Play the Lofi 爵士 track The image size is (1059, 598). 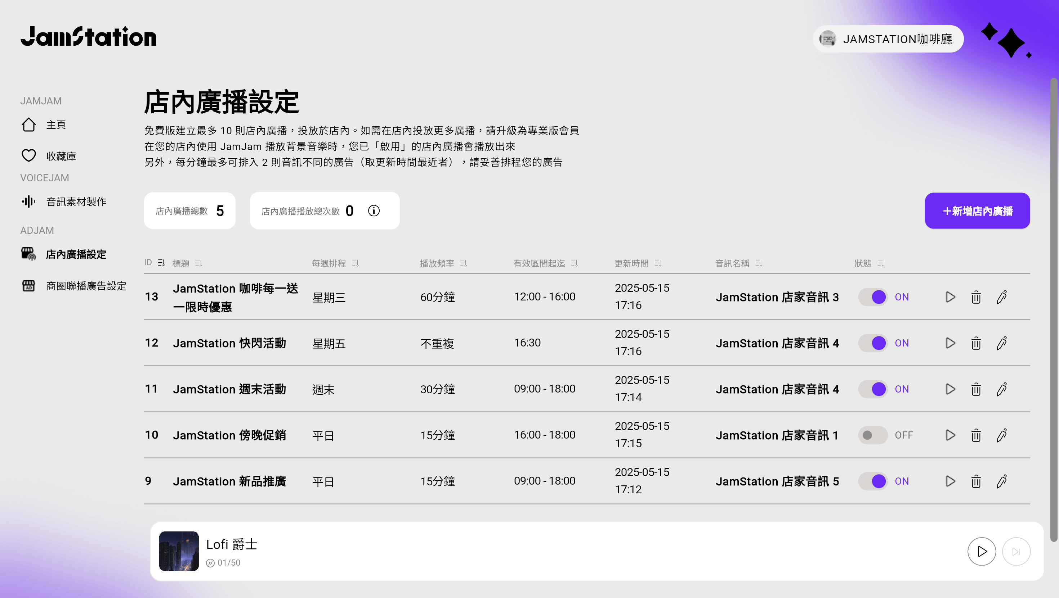click(x=982, y=551)
